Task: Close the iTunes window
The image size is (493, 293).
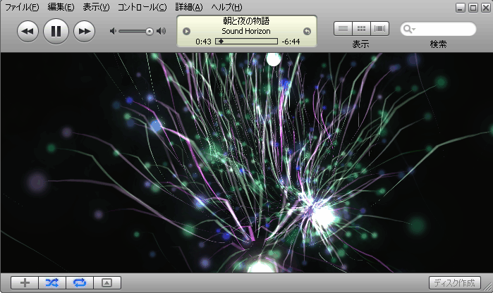Action: click(486, 8)
